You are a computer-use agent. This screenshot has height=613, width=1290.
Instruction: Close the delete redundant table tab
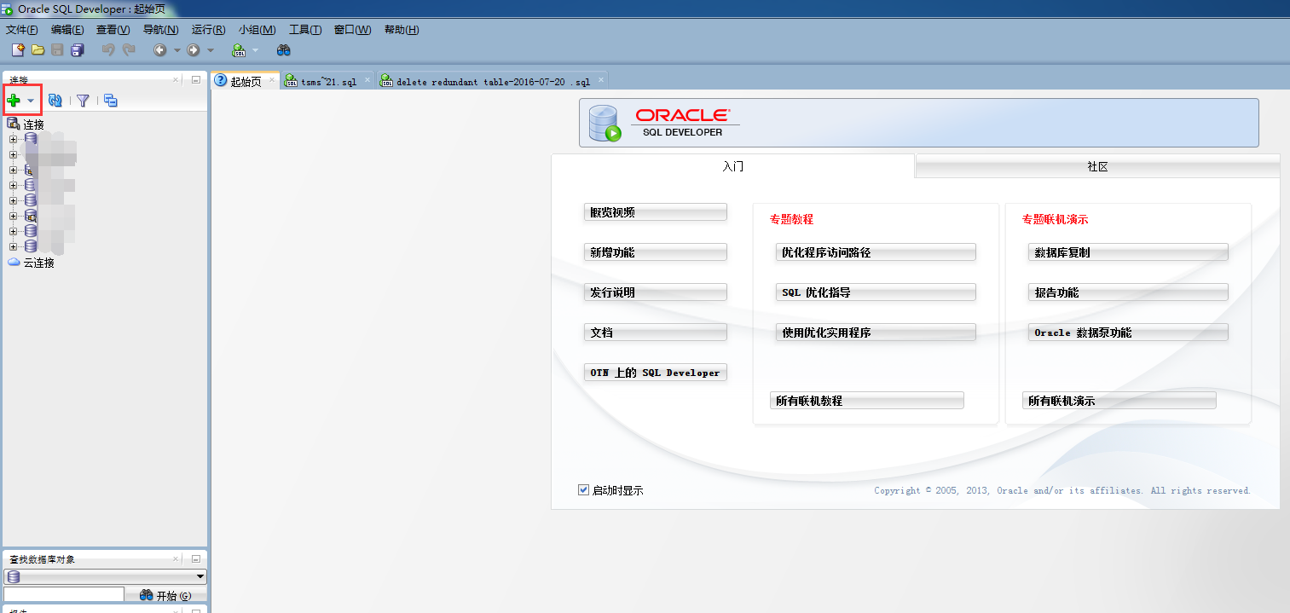pyautogui.click(x=600, y=80)
